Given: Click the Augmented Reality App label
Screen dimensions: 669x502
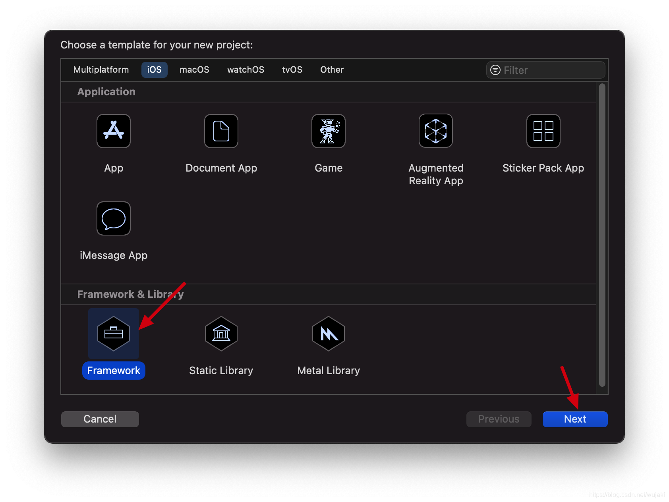Looking at the screenshot, I should coord(436,174).
